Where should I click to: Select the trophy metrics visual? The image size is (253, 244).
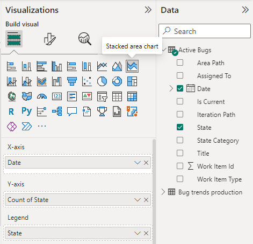102,111
